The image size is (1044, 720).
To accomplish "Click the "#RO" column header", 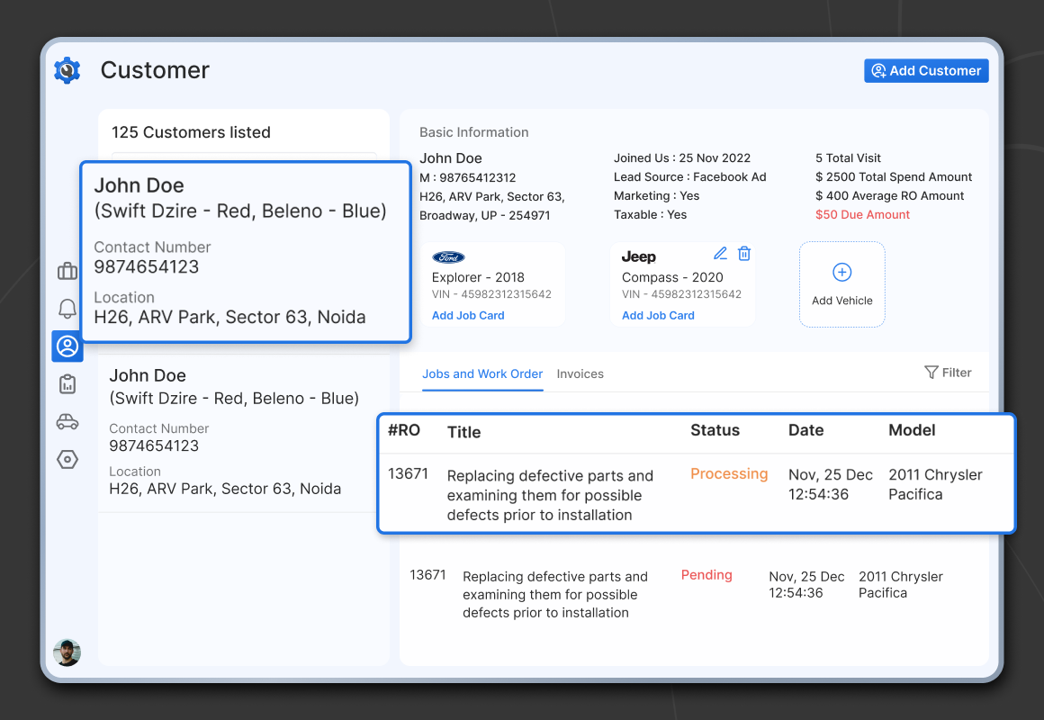I will (x=404, y=430).
